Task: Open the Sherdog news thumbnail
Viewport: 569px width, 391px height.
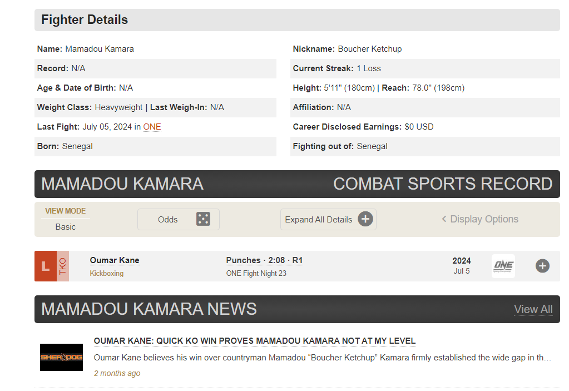Action: [x=61, y=357]
